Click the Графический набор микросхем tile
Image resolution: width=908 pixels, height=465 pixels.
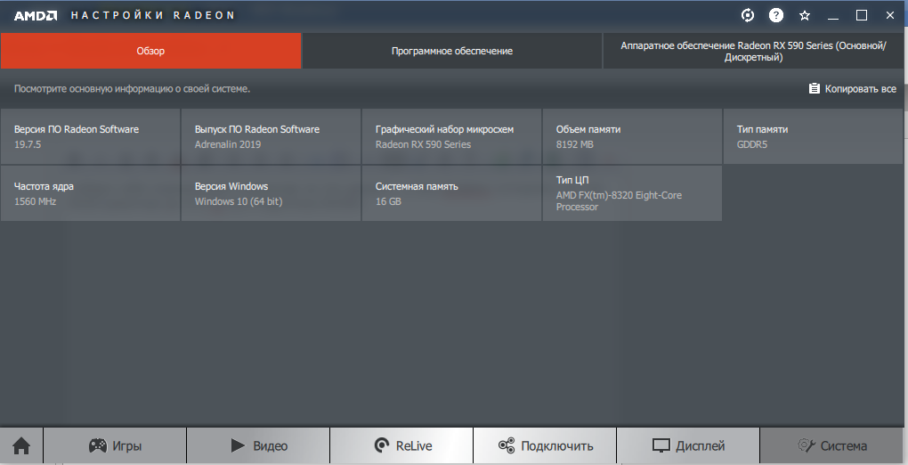click(451, 136)
